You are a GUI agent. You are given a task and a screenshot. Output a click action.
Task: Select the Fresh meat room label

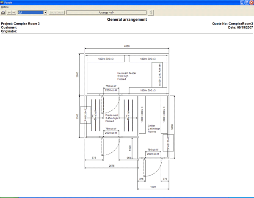point(112,118)
